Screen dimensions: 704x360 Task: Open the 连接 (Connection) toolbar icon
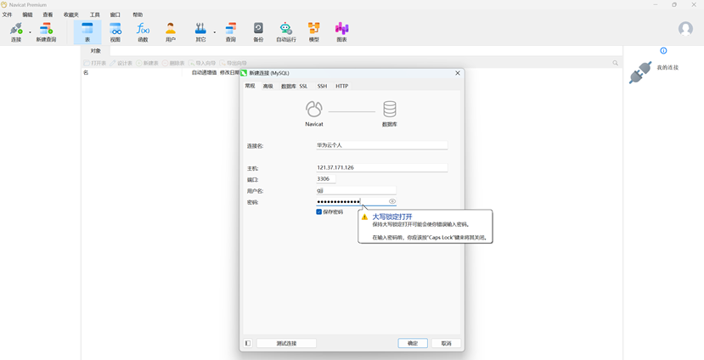pyautogui.click(x=16, y=32)
